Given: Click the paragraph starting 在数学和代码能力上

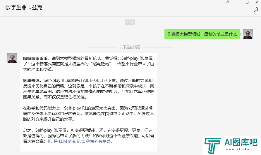Looking at the screenshot, I should click(x=89, y=114).
